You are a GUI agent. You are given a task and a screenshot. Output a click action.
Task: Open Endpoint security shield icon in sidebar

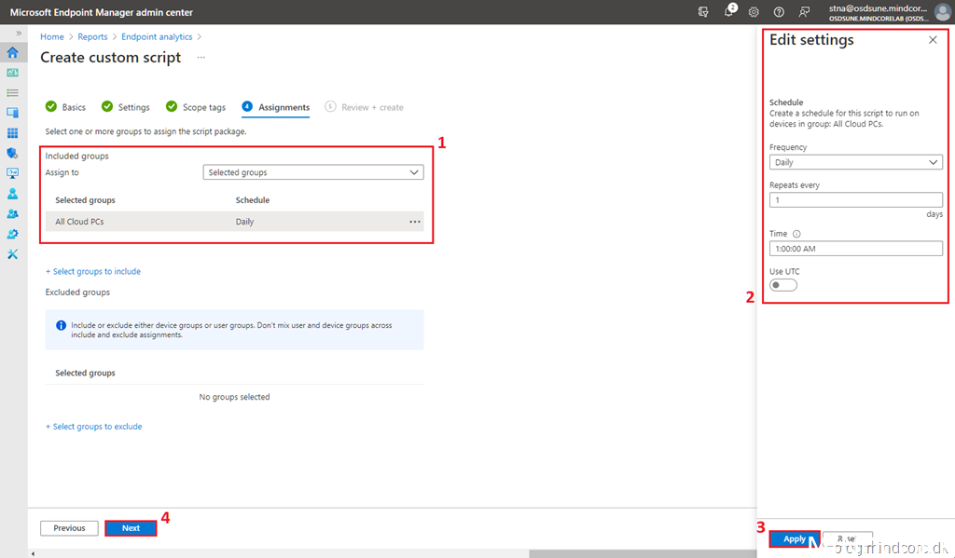13,153
